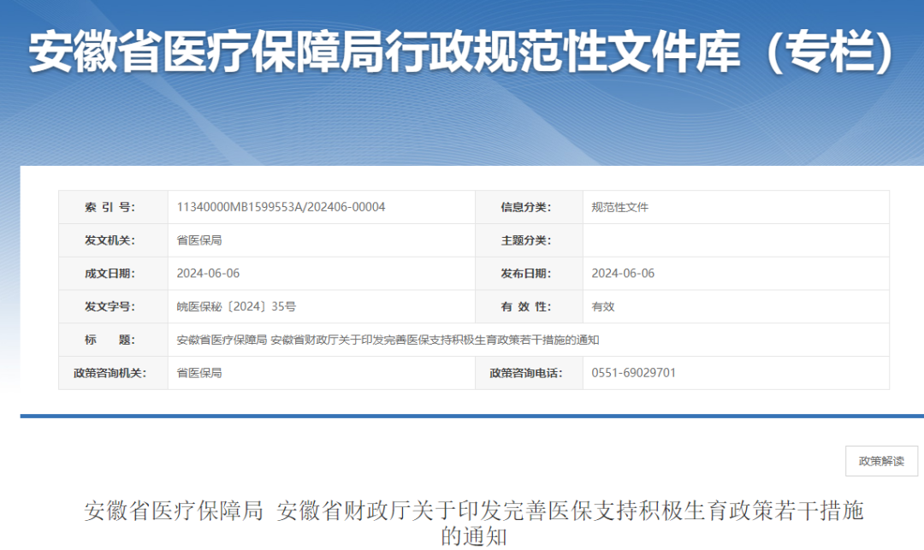Select the 2024-06-06 value beside 成文日期
The height and width of the screenshot is (550, 924).
click(208, 273)
